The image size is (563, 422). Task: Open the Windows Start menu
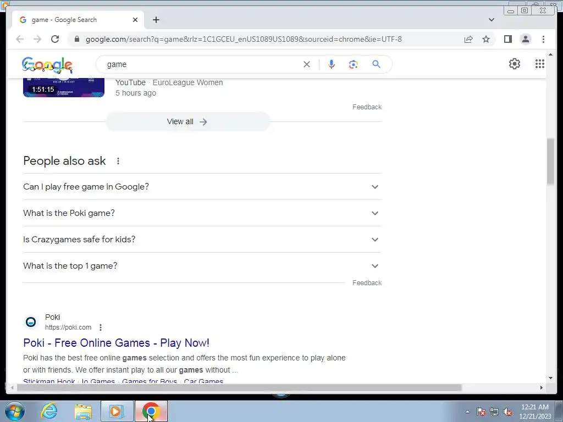tap(15, 411)
